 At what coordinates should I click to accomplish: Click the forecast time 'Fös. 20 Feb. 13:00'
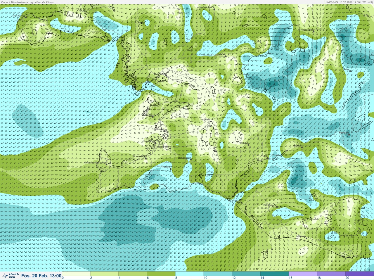[x=41, y=276]
